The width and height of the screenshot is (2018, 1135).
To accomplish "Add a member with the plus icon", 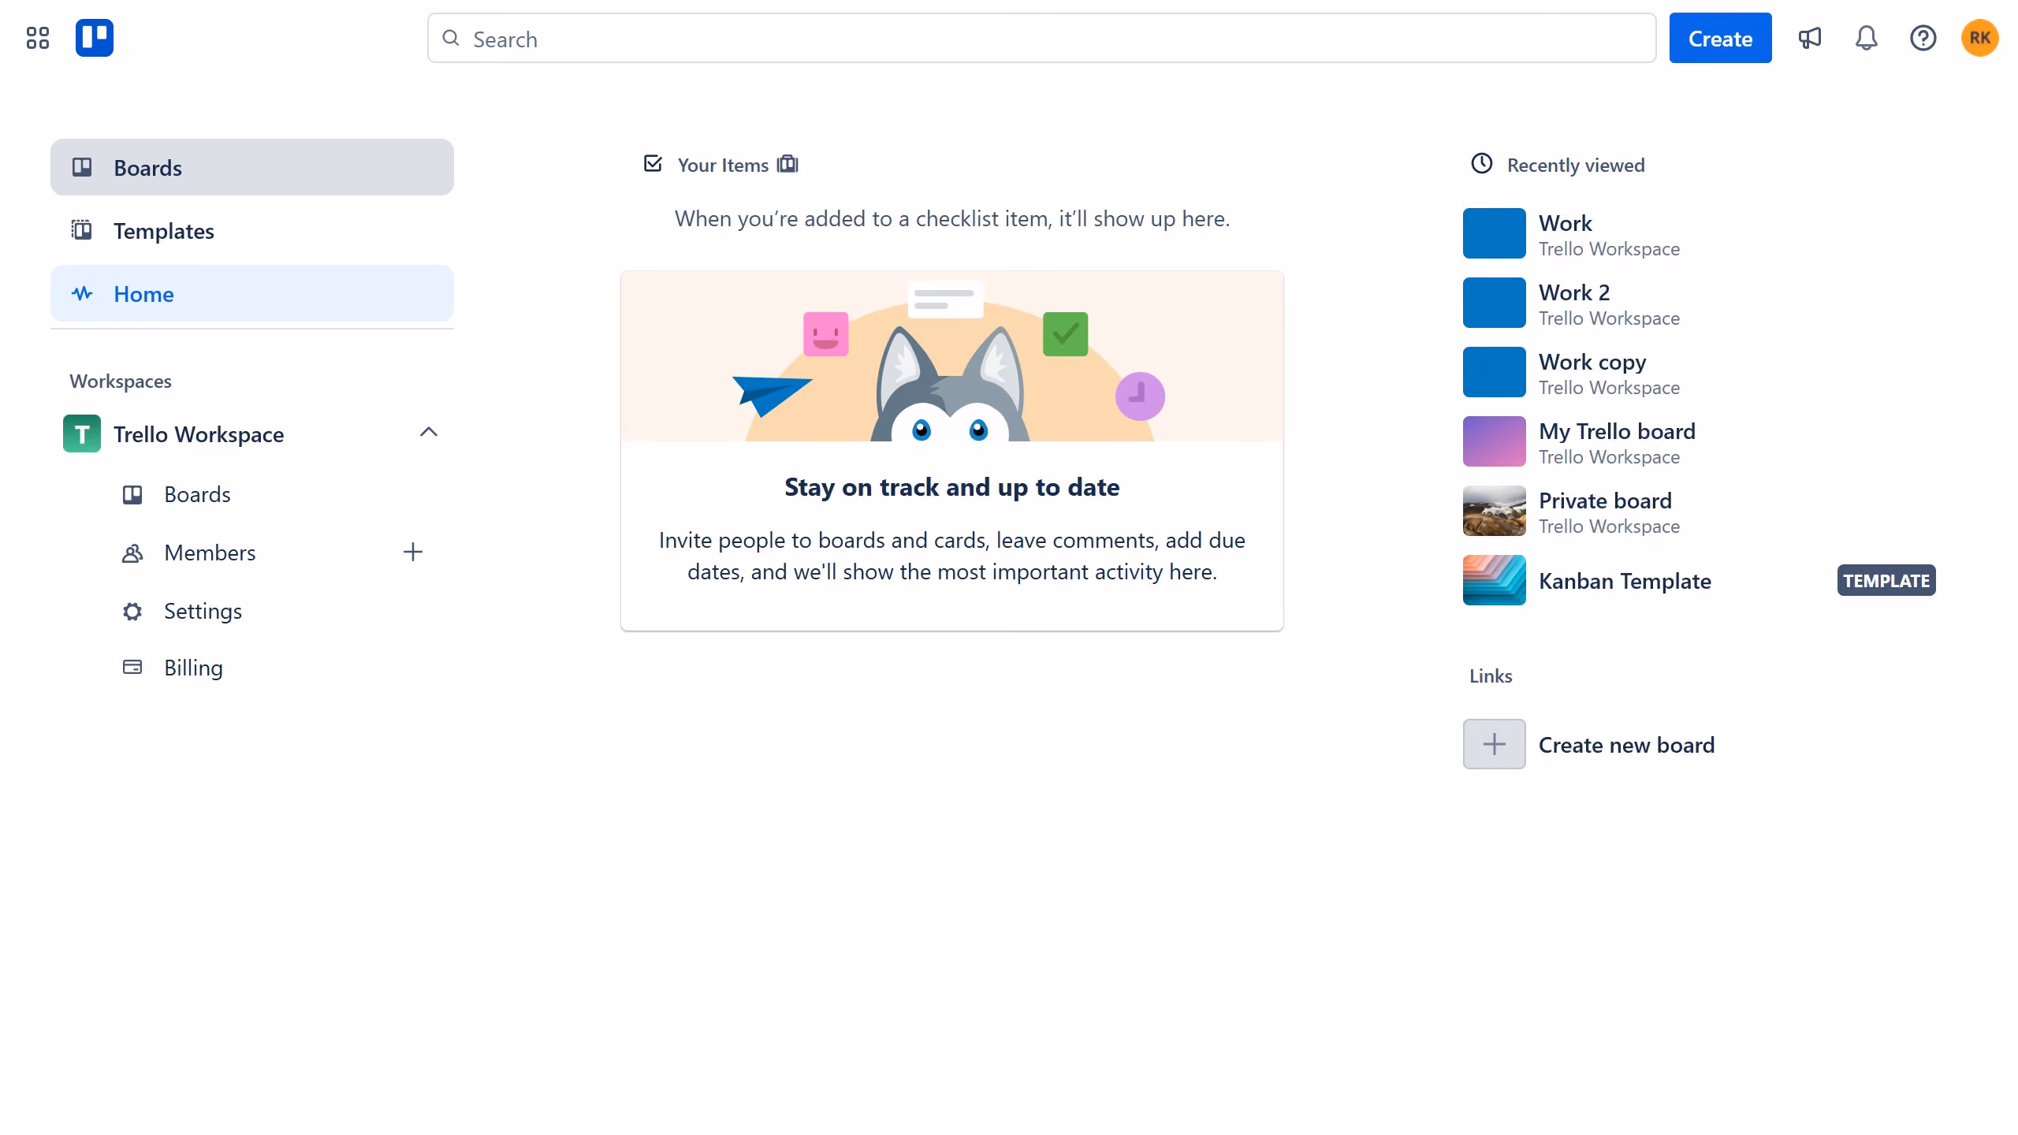I will click(413, 552).
